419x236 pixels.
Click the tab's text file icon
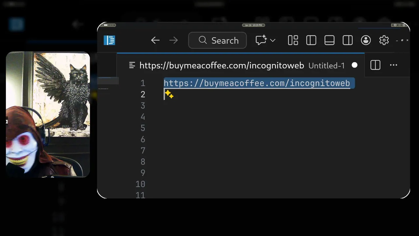[x=132, y=65]
